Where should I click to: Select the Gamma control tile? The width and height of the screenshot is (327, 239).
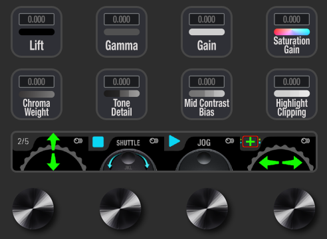pyautogui.click(x=122, y=32)
